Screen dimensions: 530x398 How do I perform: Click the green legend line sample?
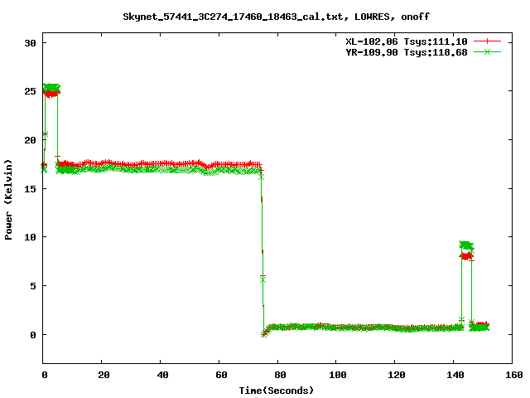click(x=487, y=51)
